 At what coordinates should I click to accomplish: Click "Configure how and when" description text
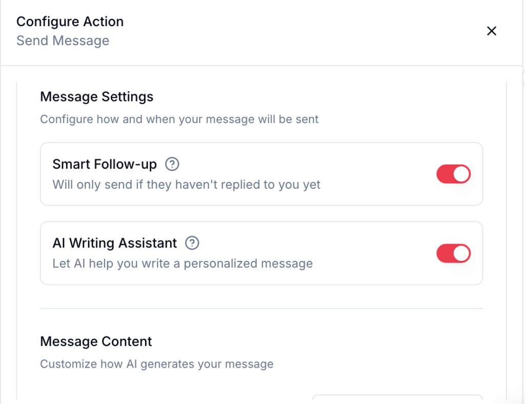tap(179, 119)
